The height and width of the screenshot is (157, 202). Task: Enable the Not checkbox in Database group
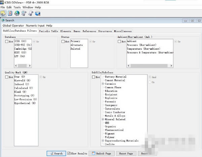[7, 42]
